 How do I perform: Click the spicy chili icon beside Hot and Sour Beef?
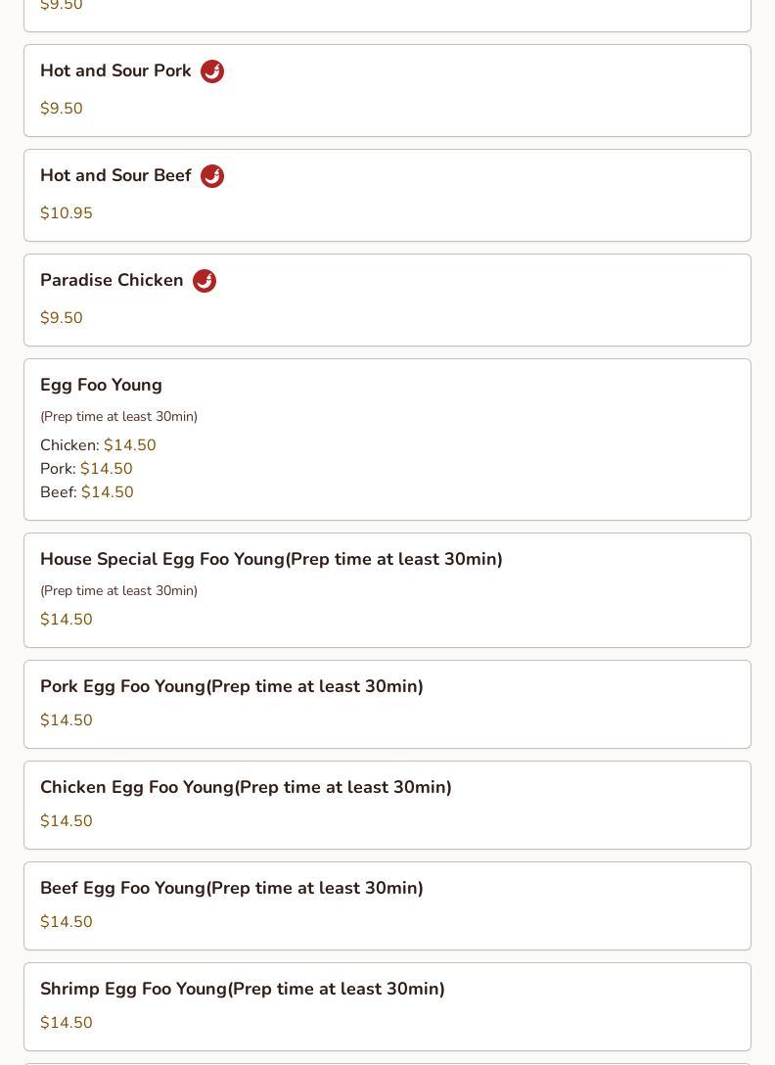coord(212,176)
